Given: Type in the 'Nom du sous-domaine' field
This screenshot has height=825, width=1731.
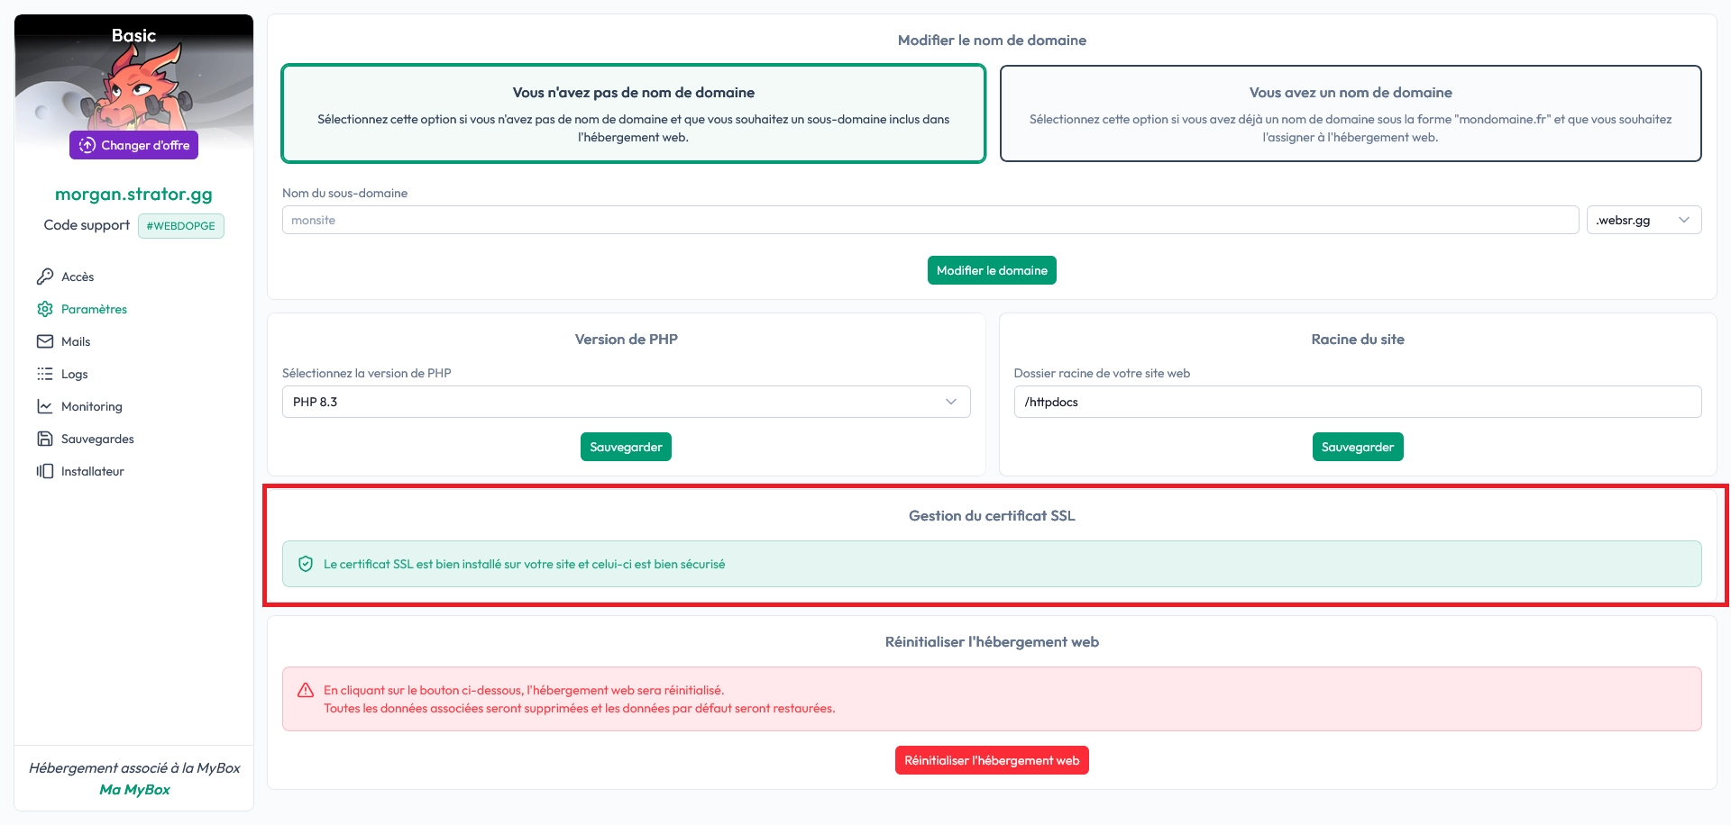Looking at the screenshot, I should tap(929, 220).
